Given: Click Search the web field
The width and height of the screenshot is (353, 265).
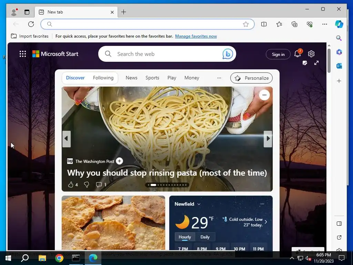Looking at the screenshot, I should point(167,54).
